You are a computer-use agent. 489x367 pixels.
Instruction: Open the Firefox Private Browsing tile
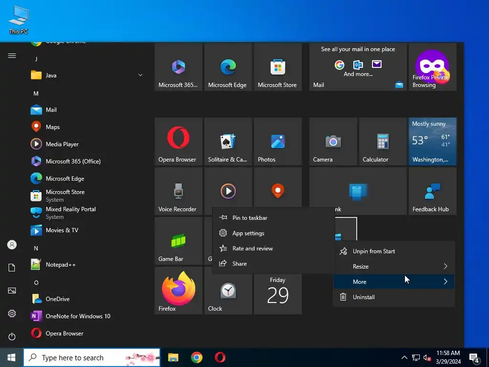pyautogui.click(x=433, y=67)
